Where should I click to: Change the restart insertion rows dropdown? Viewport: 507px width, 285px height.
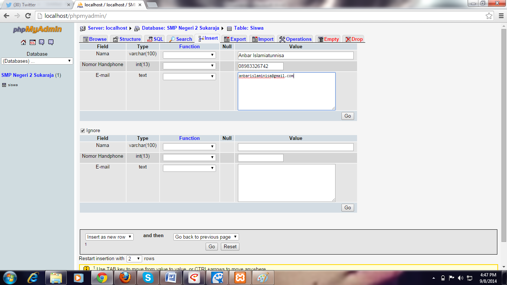pyautogui.click(x=134, y=258)
